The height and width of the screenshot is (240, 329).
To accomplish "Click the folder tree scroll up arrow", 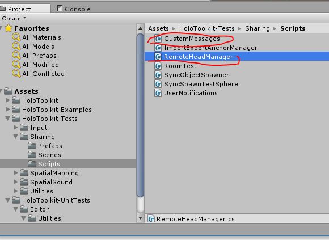I will click(x=140, y=28).
